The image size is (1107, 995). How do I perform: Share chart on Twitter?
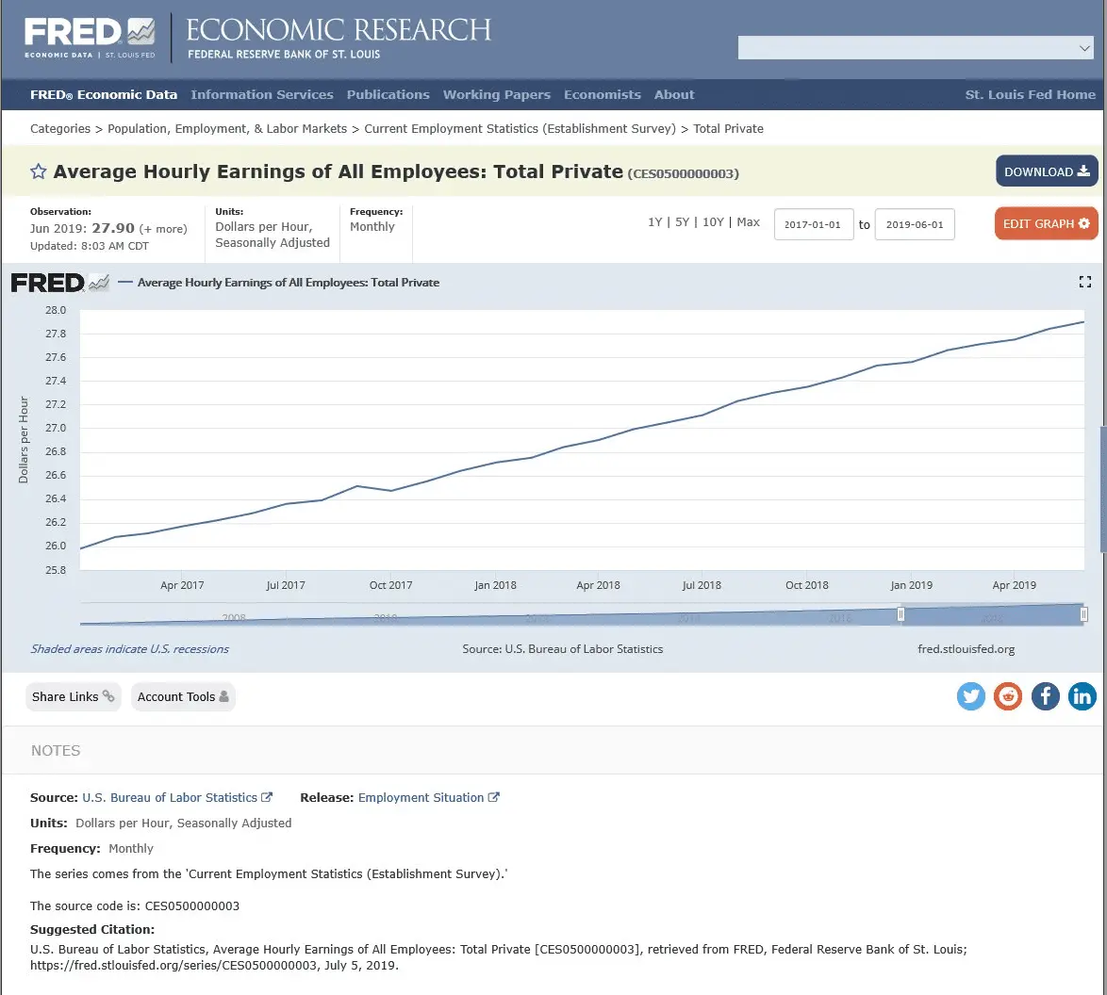tap(971, 696)
